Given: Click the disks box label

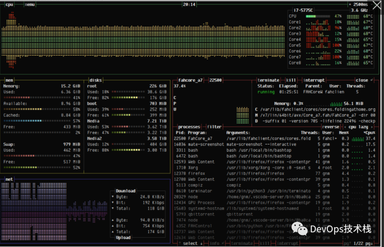Looking at the screenshot, I should (96, 80).
